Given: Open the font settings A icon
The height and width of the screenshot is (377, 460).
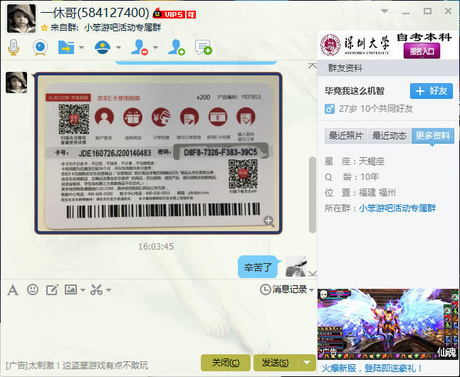Looking at the screenshot, I should click(x=13, y=290).
